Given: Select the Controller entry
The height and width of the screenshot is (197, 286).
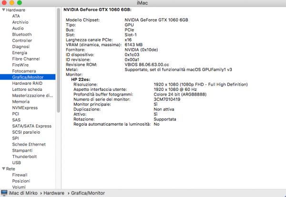Looking at the screenshot, I should click(22, 40).
